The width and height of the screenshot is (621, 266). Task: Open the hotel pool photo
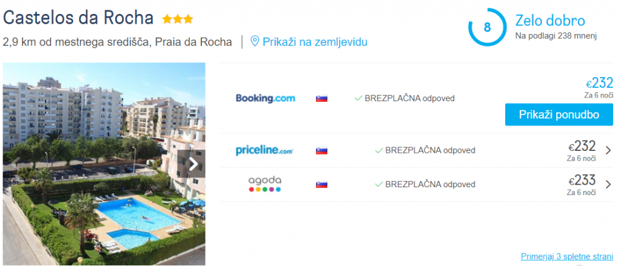[103, 164]
